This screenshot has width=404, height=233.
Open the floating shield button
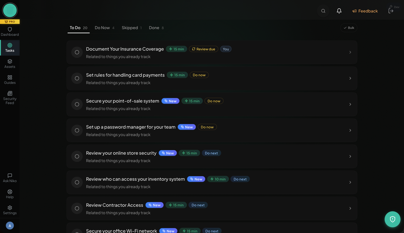tap(392, 219)
